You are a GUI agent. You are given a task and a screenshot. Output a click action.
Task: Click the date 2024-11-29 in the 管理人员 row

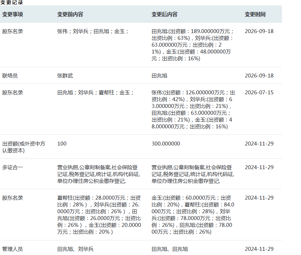(x=259, y=249)
